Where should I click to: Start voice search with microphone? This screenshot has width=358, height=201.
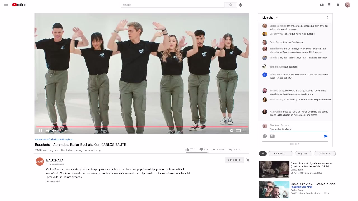241,5
